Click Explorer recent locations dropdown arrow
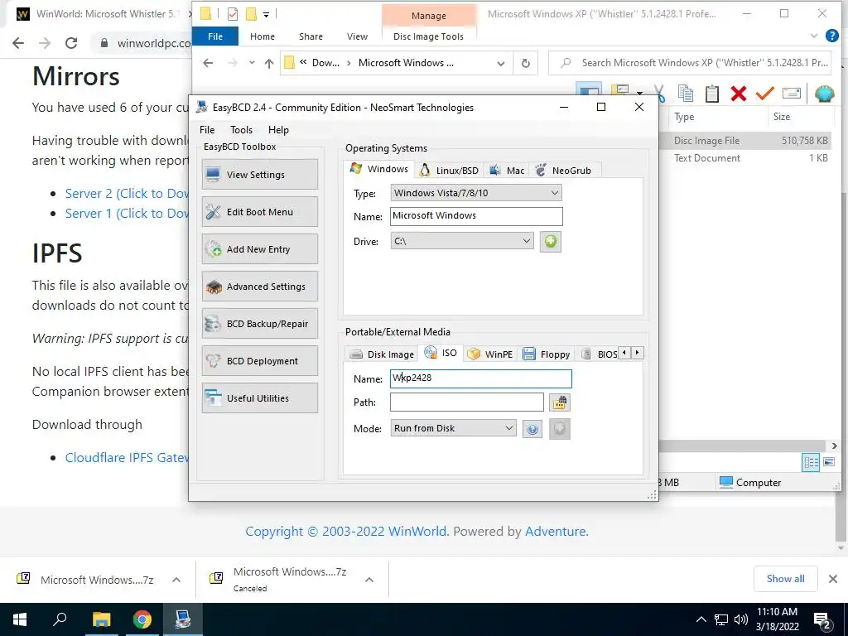Screen dimensions: 848x636 (x=252, y=63)
